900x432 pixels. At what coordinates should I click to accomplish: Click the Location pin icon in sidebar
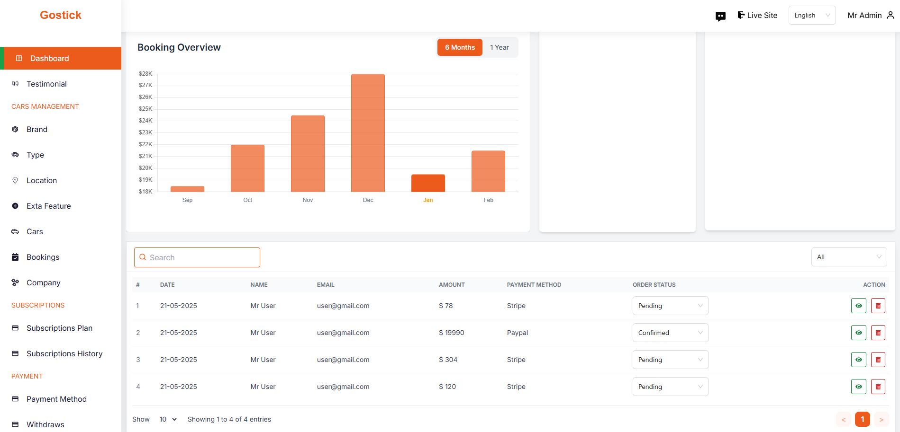coord(15,180)
